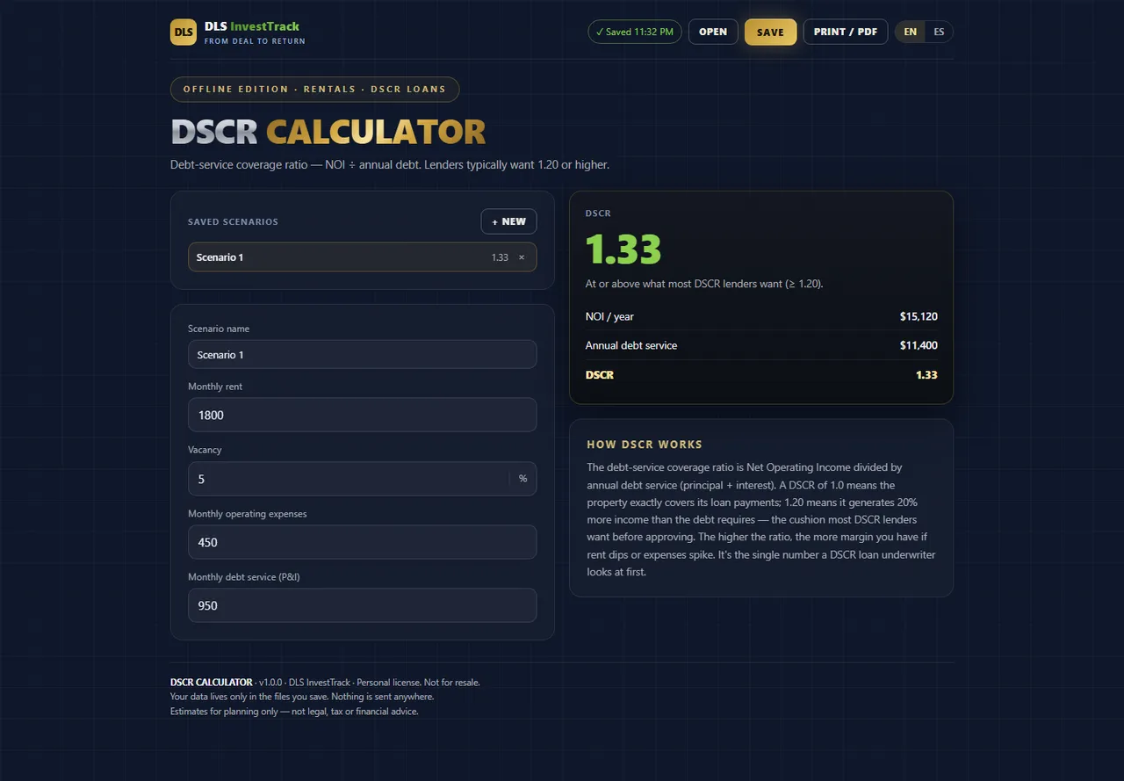Select Scenario 1 in saved scenarios list
The width and height of the screenshot is (1124, 781).
[x=362, y=257]
